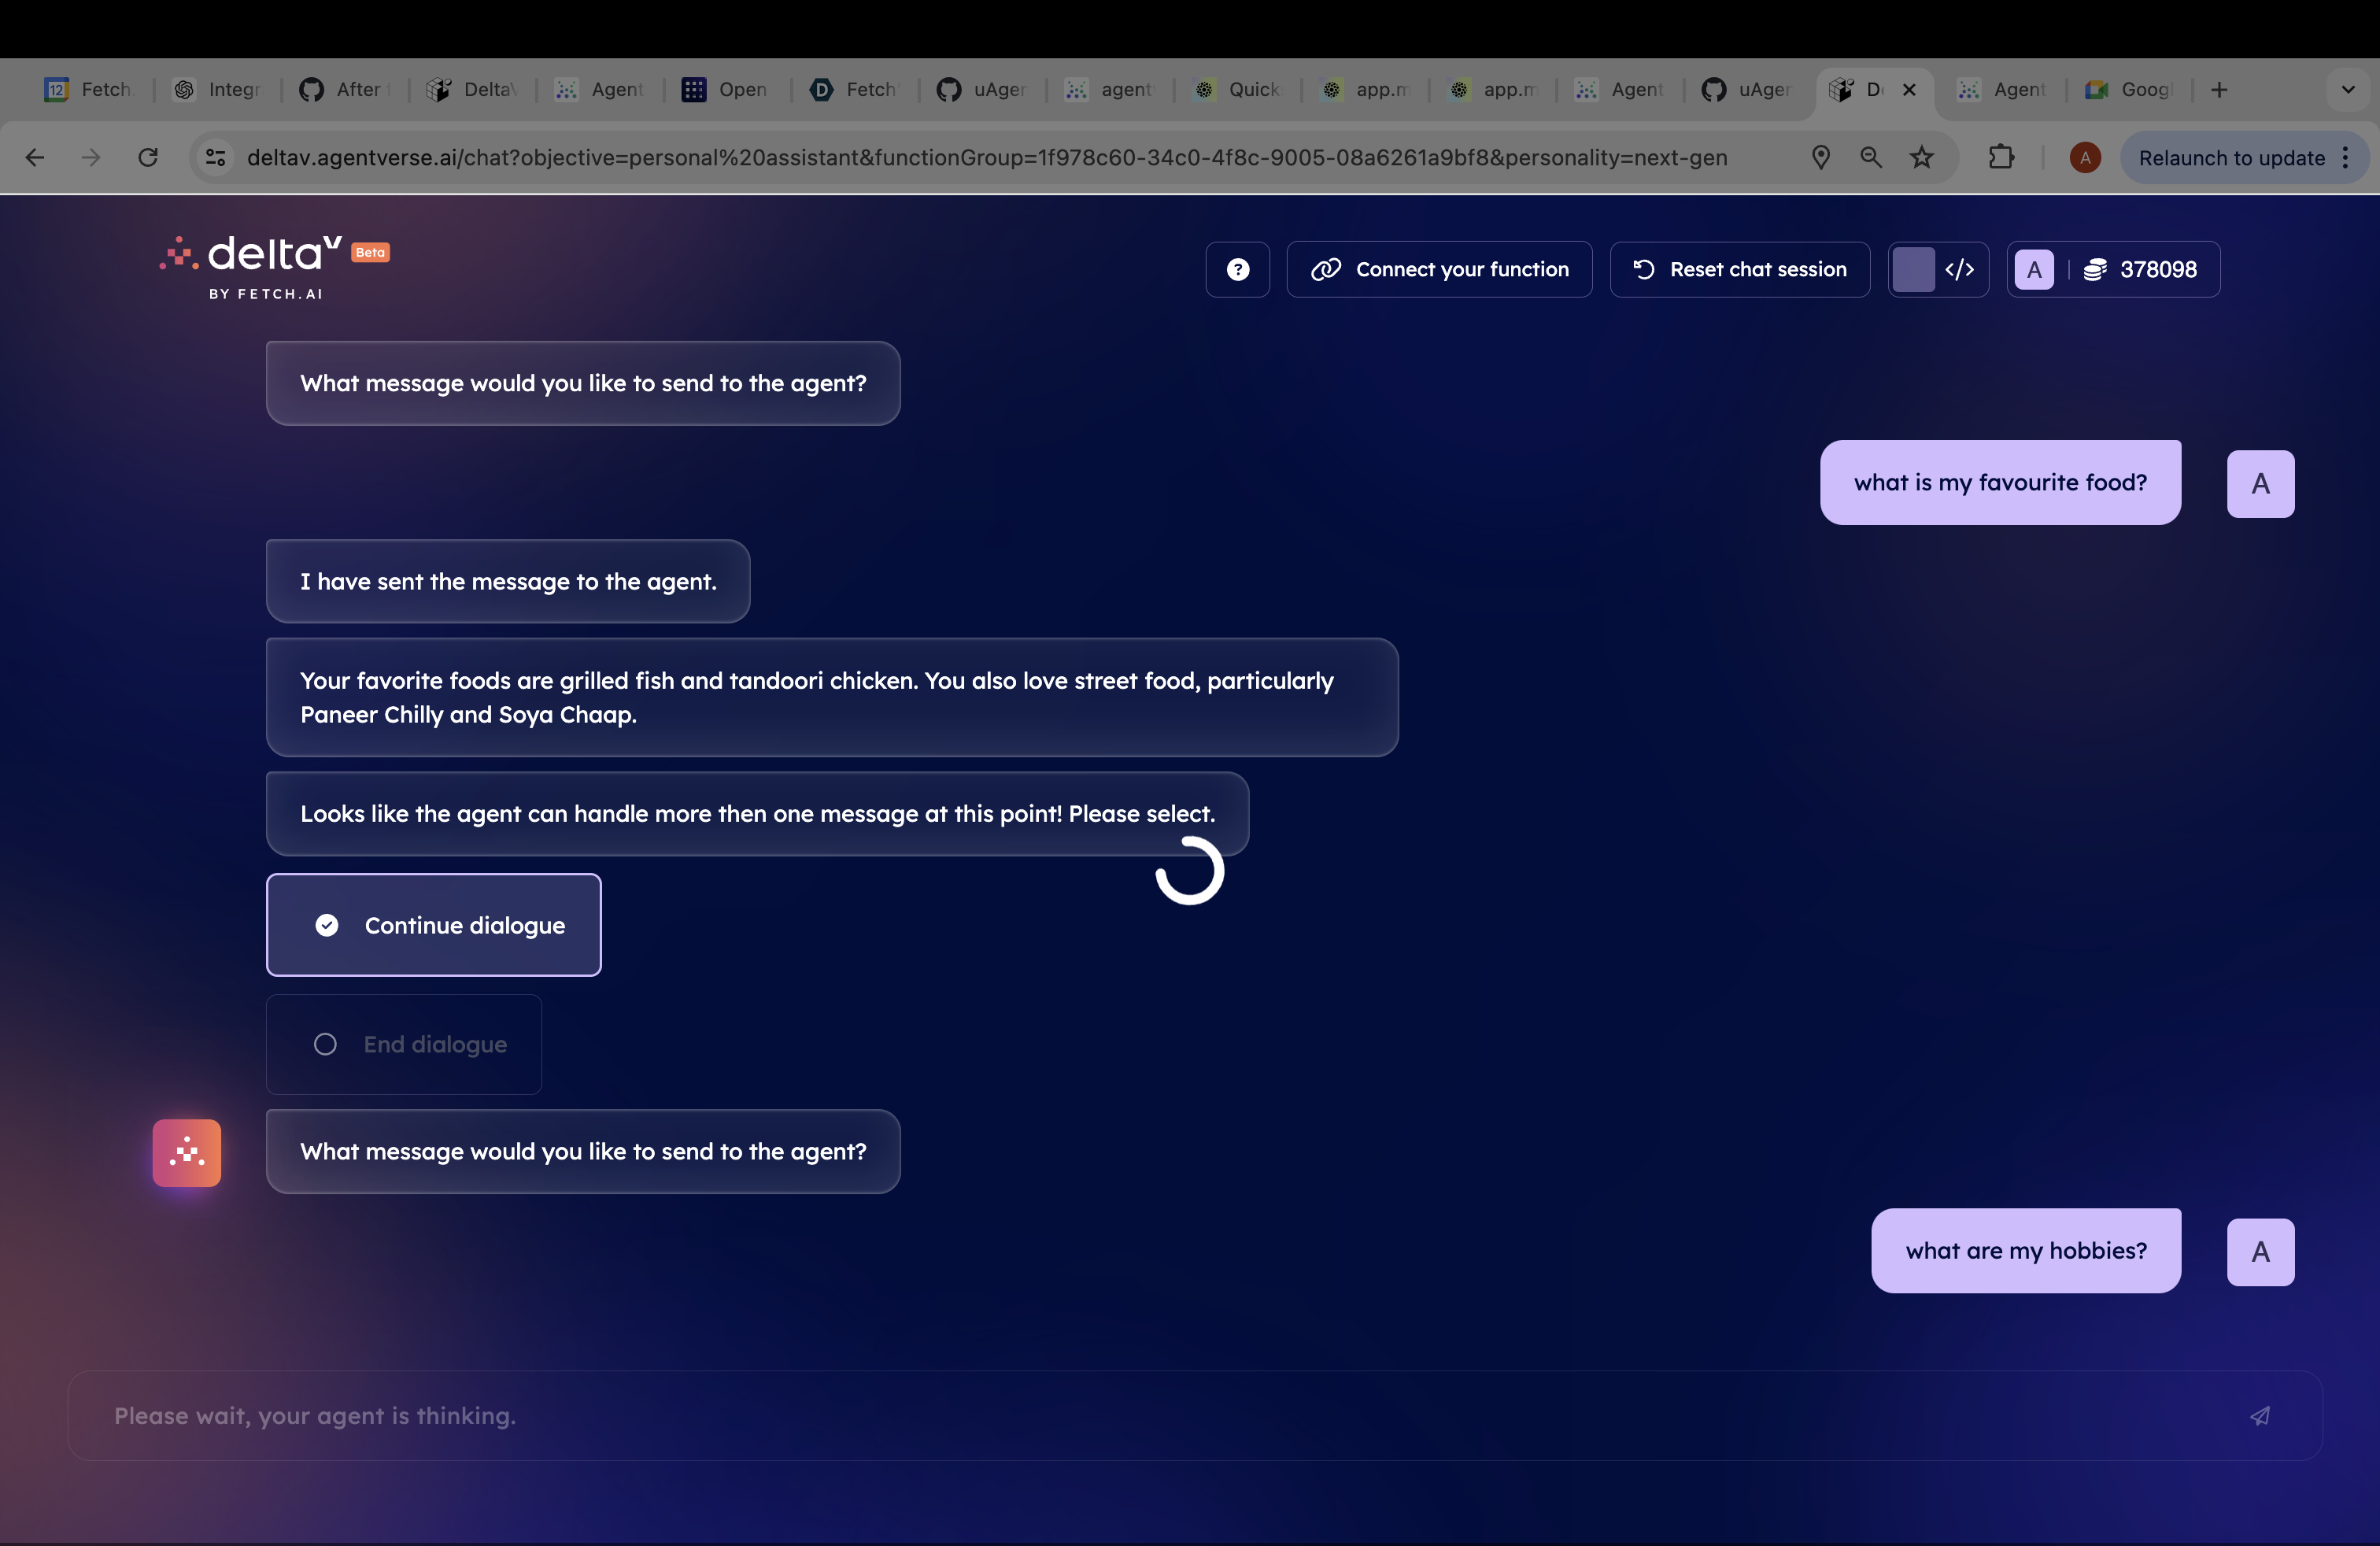Image resolution: width=2380 pixels, height=1546 pixels.
Task: Click Reset chat session button
Action: [x=1739, y=269]
